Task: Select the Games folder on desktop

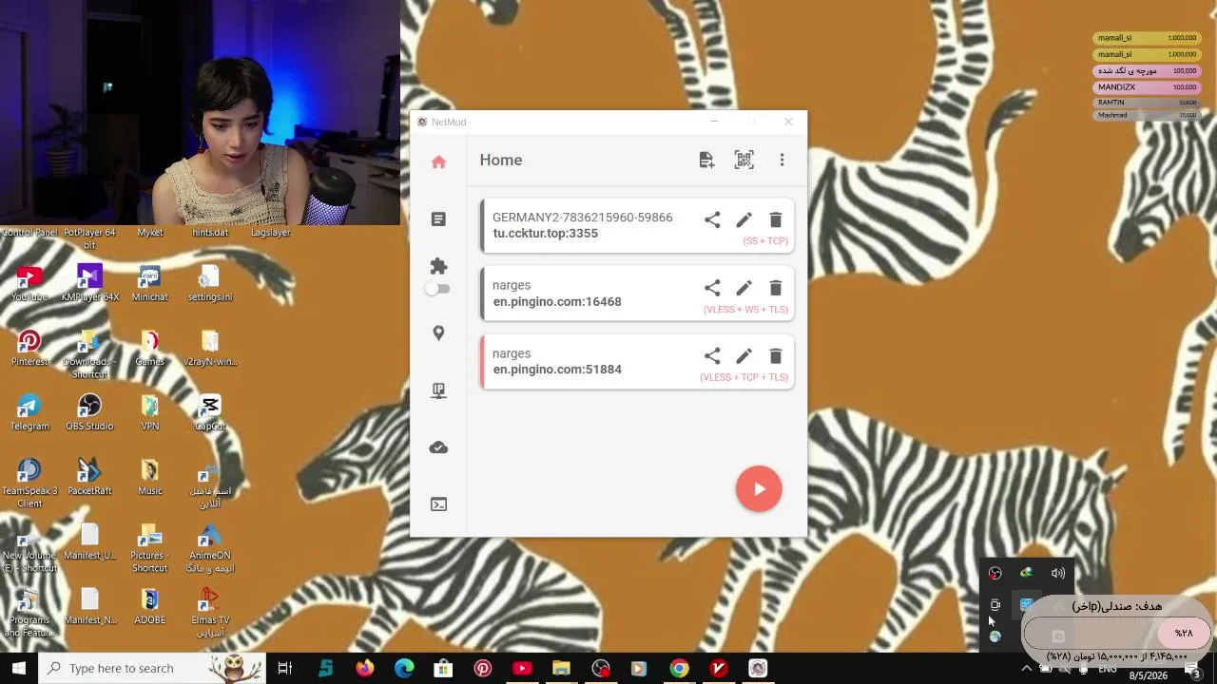Action: tap(149, 348)
